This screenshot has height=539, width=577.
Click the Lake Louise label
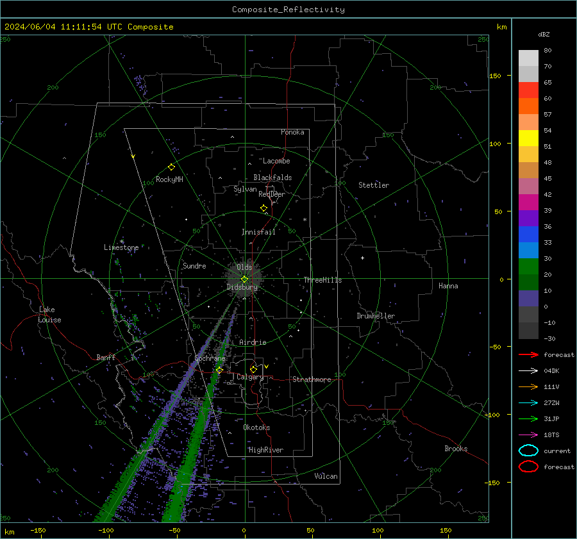tap(50, 315)
